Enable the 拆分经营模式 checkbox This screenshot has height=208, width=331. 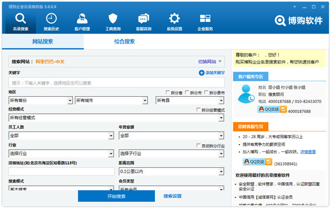pyautogui.click(x=198, y=110)
